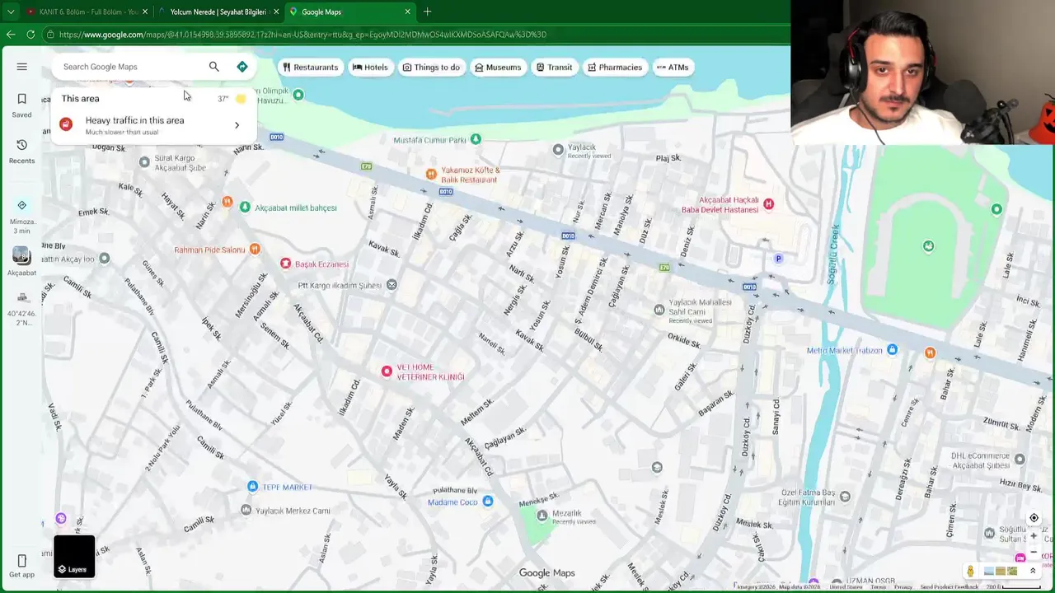Select the Başak Eczanesi pharmacy pin
Viewport: 1055px width, 593px height.
(285, 264)
